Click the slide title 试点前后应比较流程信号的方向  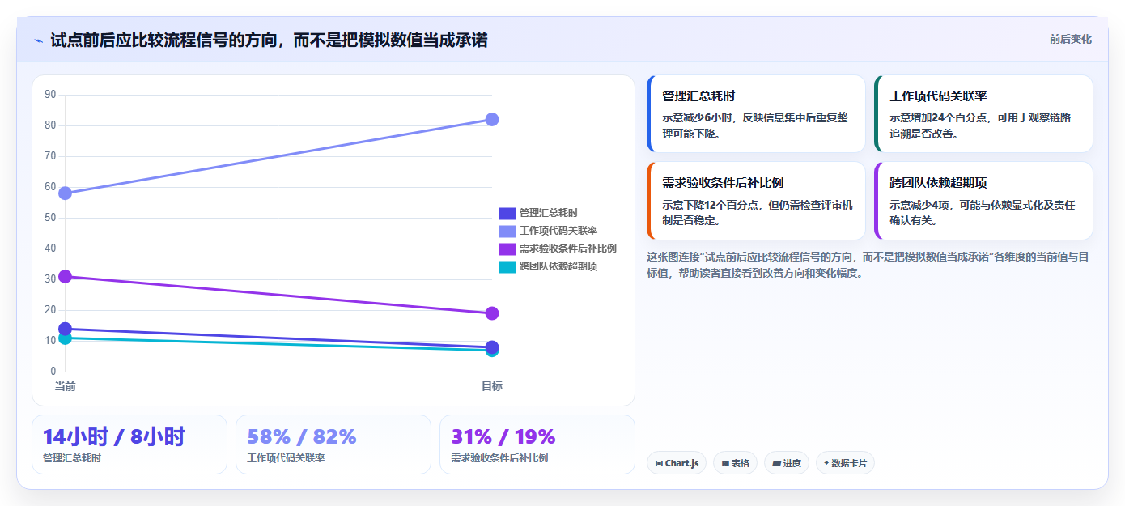tap(269, 40)
